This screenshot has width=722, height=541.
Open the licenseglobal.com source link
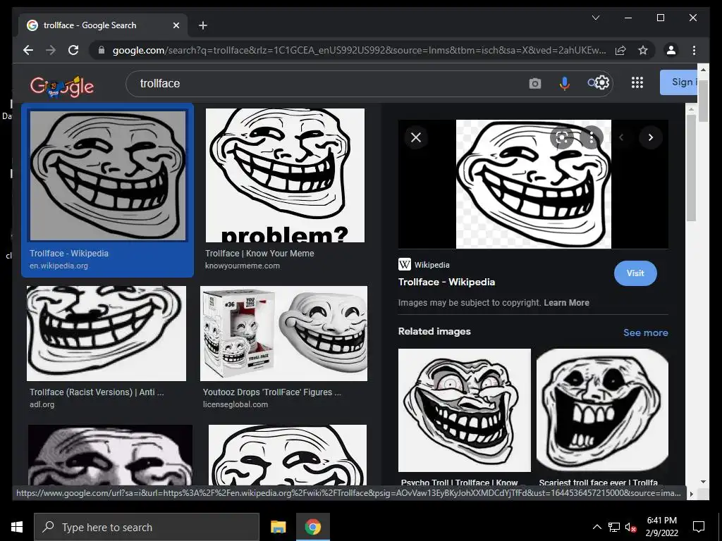click(x=235, y=405)
